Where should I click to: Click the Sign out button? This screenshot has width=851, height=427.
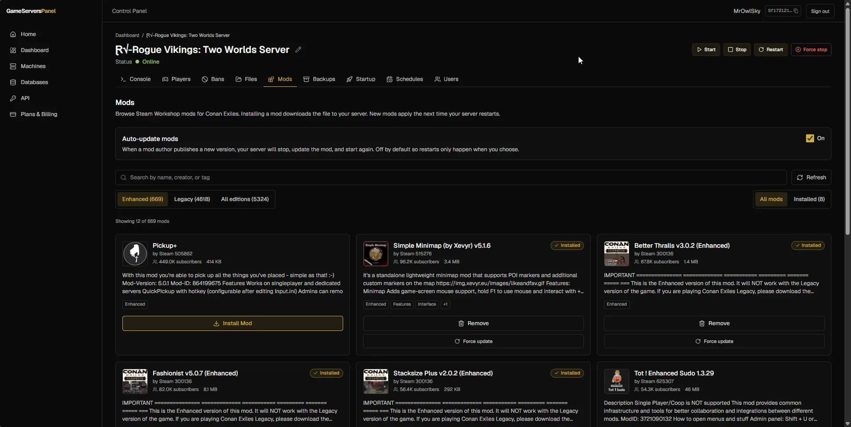(820, 11)
